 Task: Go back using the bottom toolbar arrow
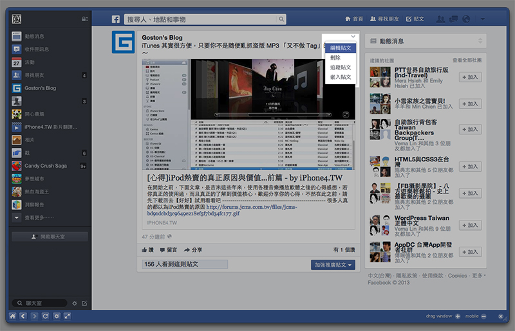(x=23, y=316)
